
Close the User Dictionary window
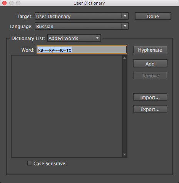4,3
